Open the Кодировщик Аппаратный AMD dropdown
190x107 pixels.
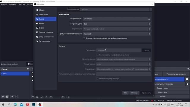coord(117,29)
